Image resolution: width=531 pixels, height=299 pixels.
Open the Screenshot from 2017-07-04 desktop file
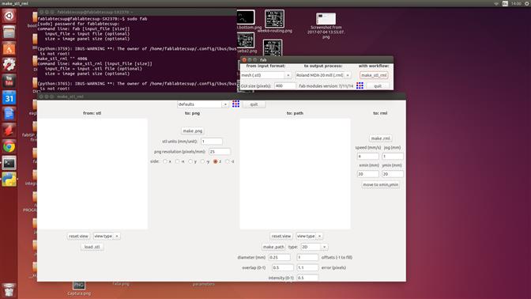(326, 25)
